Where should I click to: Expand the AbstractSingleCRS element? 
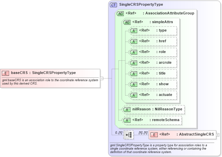(x=218, y=135)
